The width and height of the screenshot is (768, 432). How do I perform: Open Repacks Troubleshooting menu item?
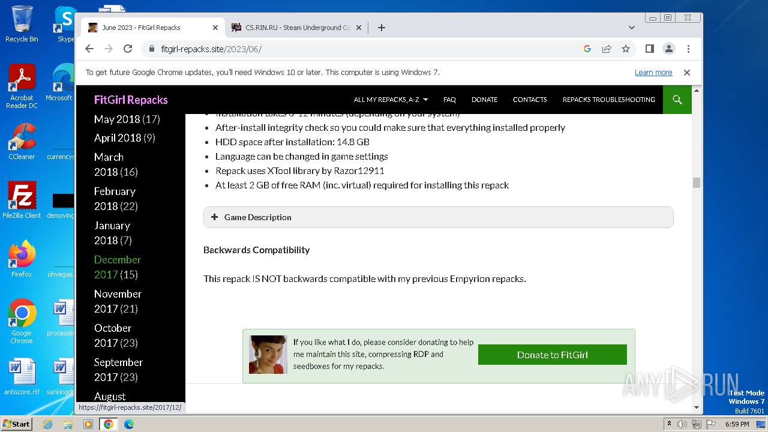(x=608, y=100)
